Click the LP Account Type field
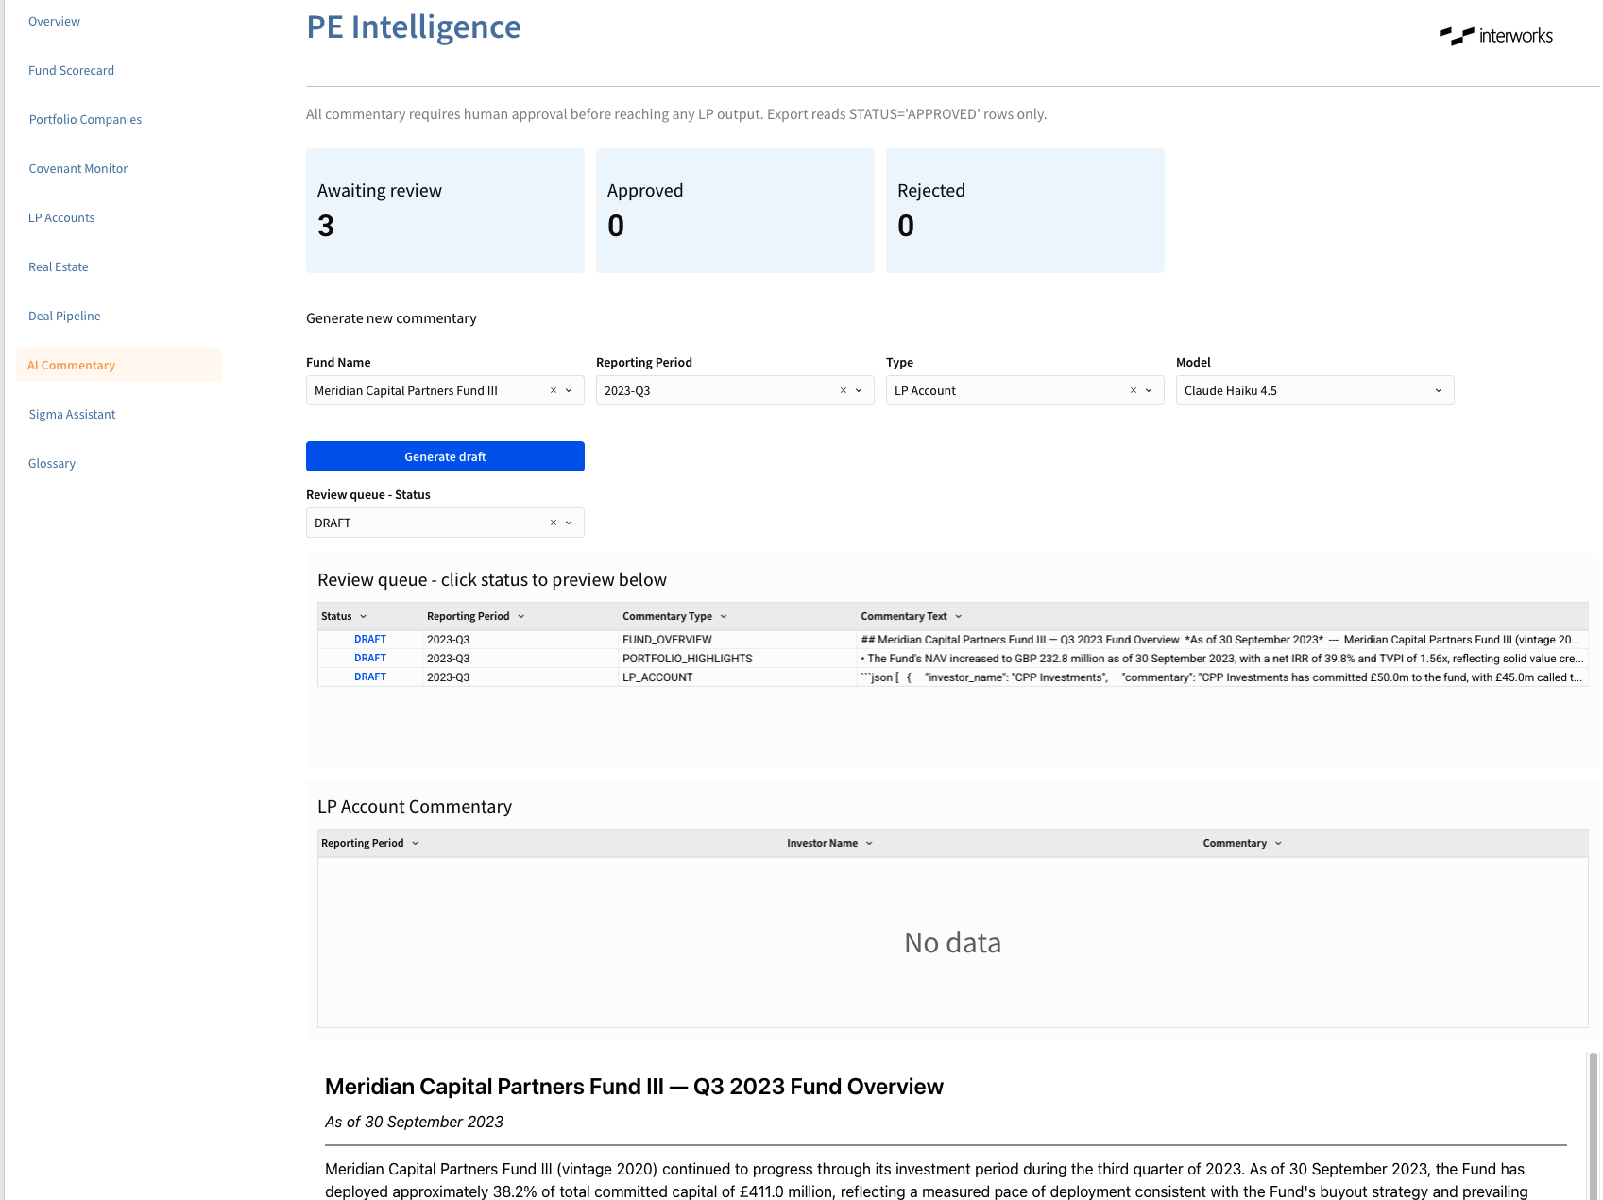 coord(1025,390)
